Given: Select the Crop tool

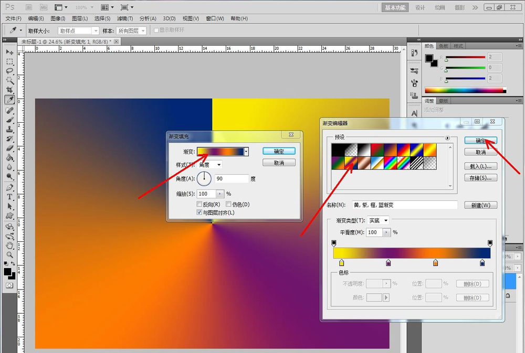Looking at the screenshot, I should coord(9,90).
